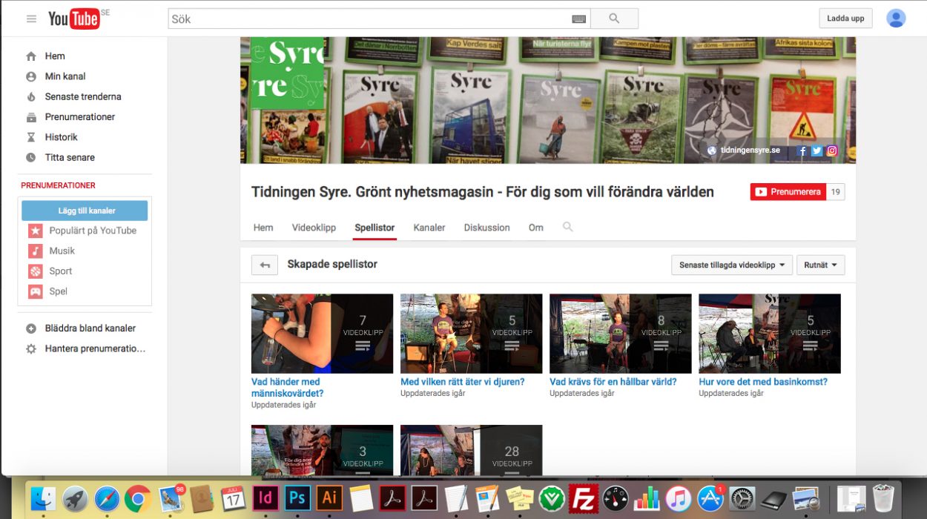927x519 pixels.
Task: Open the channel's Instagram icon on banner
Action: (x=832, y=151)
